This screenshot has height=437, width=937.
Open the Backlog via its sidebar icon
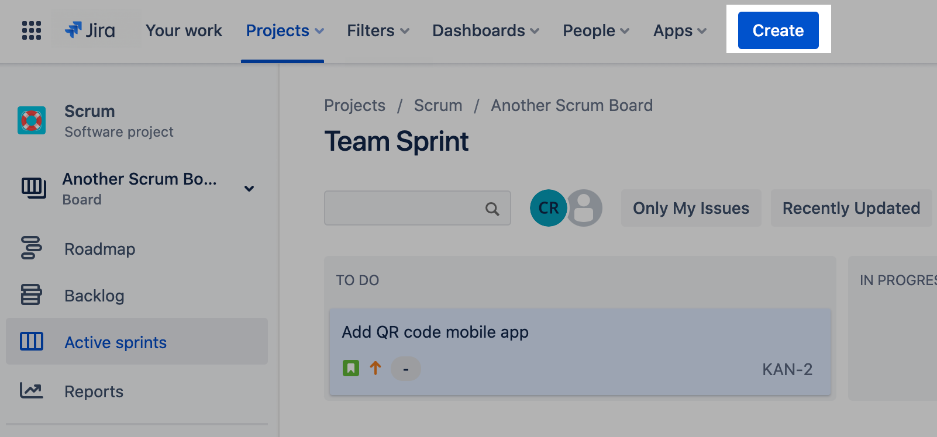click(x=32, y=296)
